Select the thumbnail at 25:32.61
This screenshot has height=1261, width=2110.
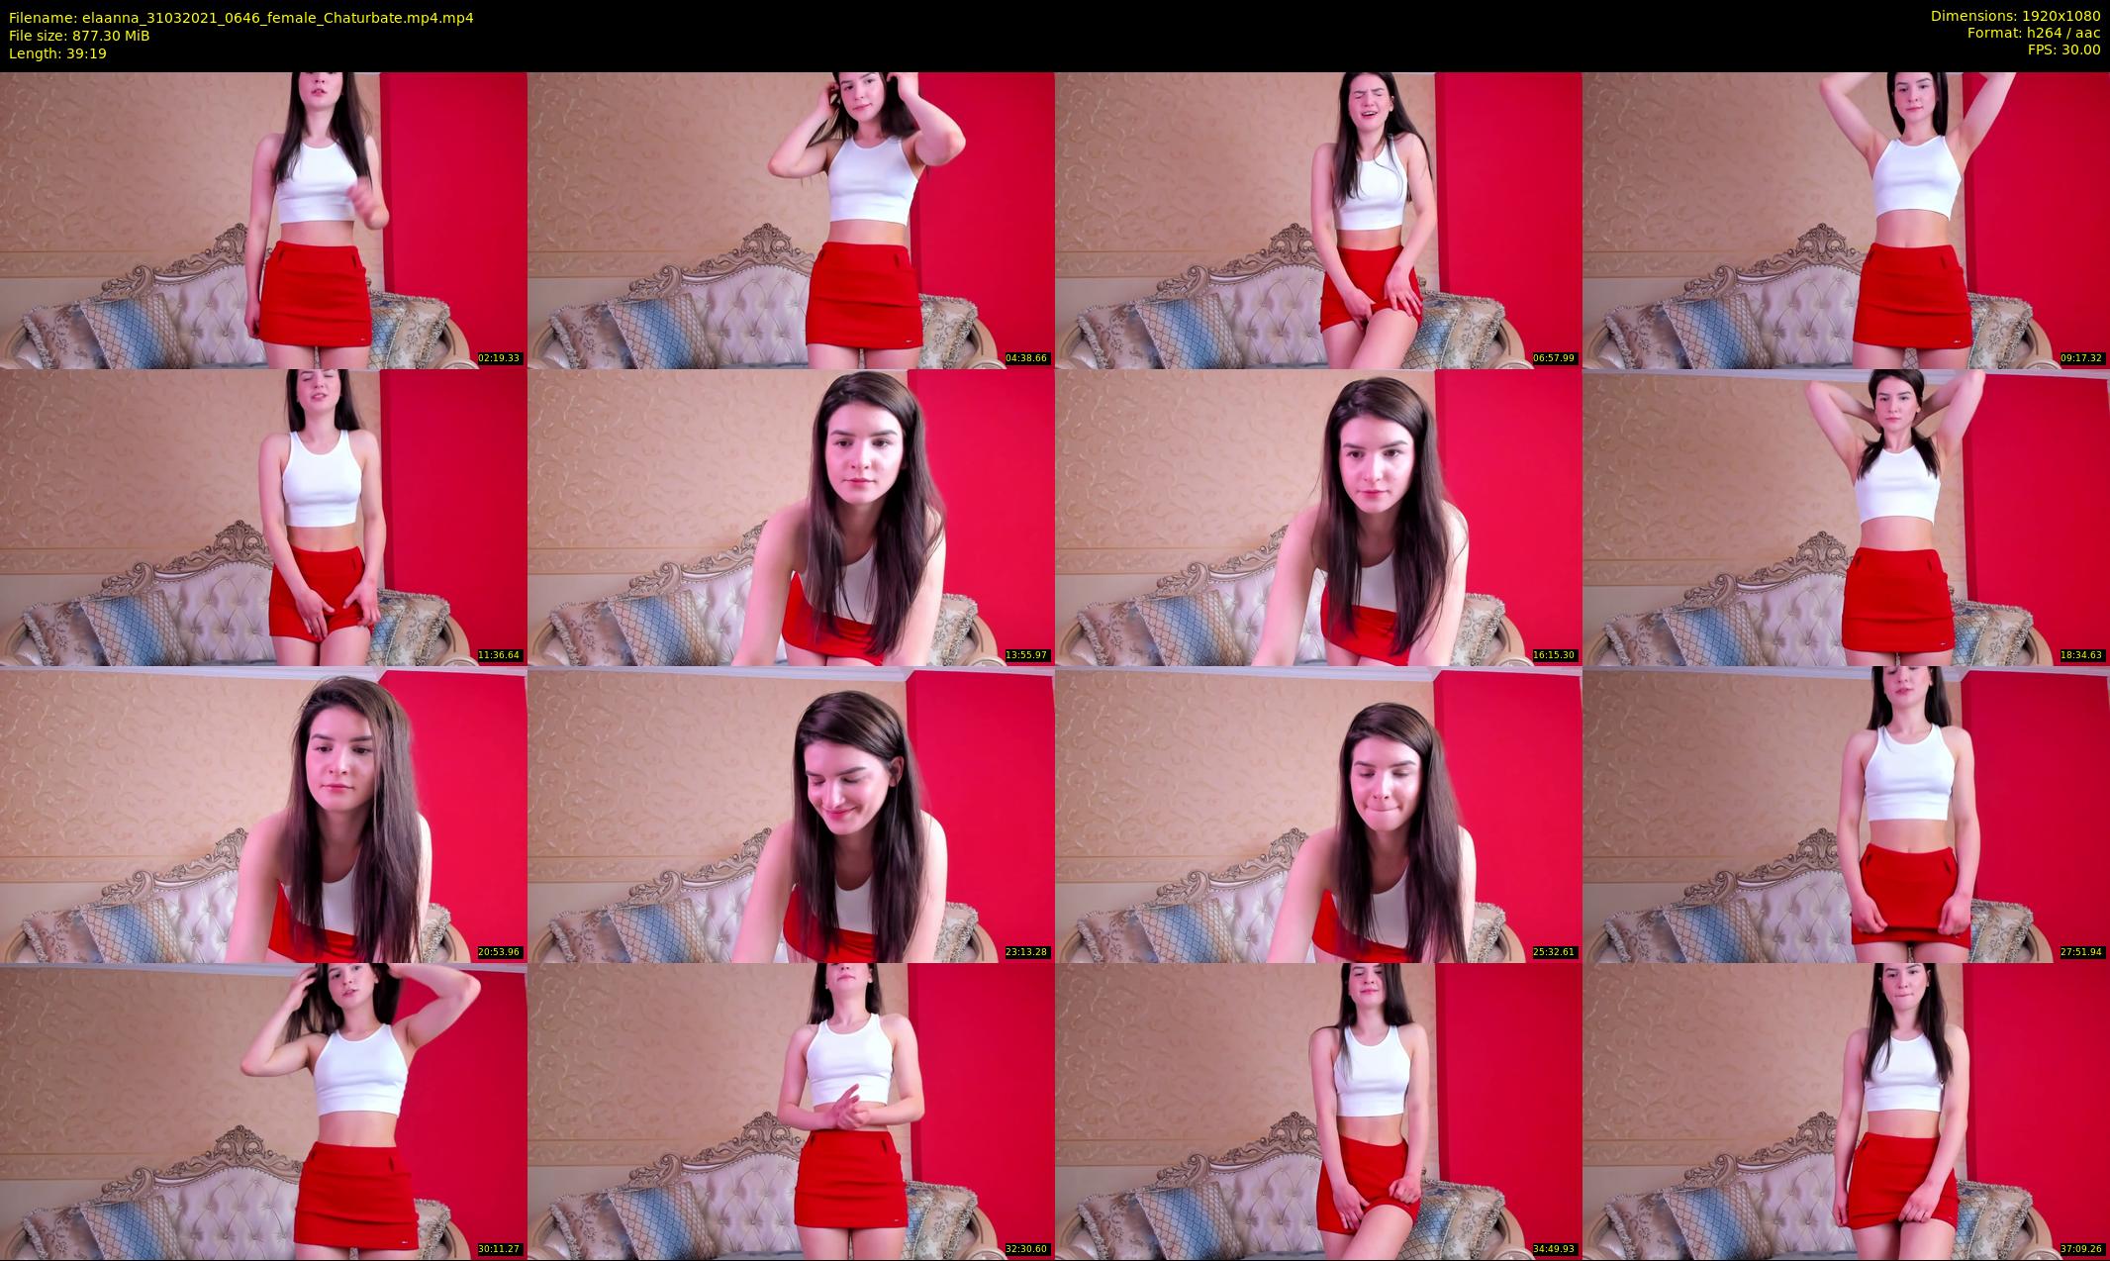point(1318,814)
